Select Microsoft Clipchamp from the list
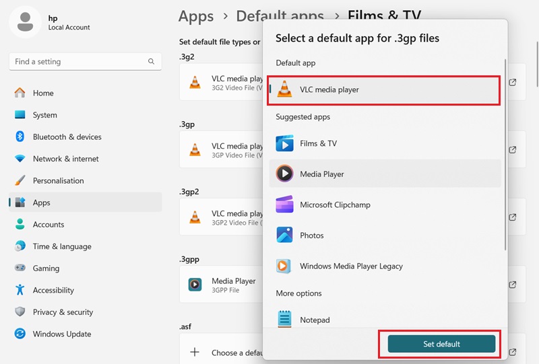 point(385,205)
